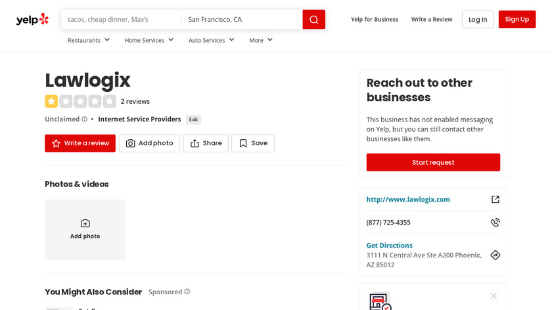Click the red Write a review button
552x310 pixels.
coord(80,143)
